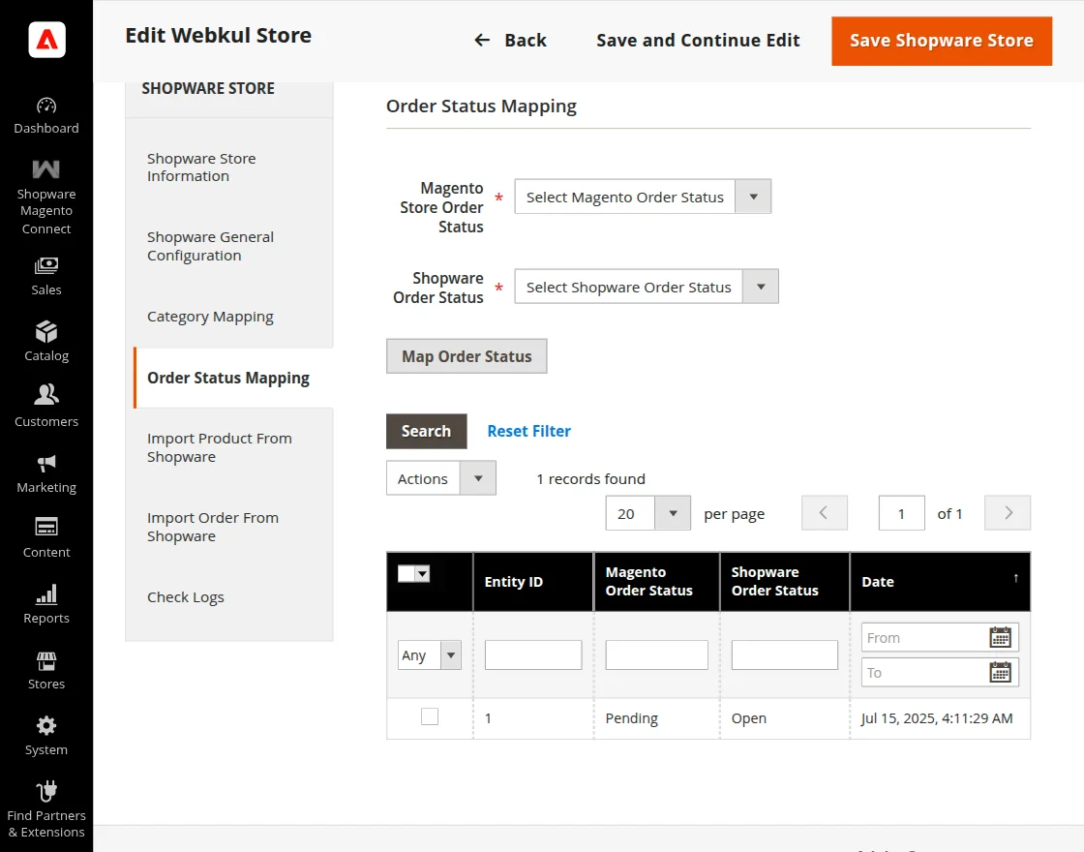Click the Entity ID filter input field
The image size is (1084, 852).
[532, 654]
